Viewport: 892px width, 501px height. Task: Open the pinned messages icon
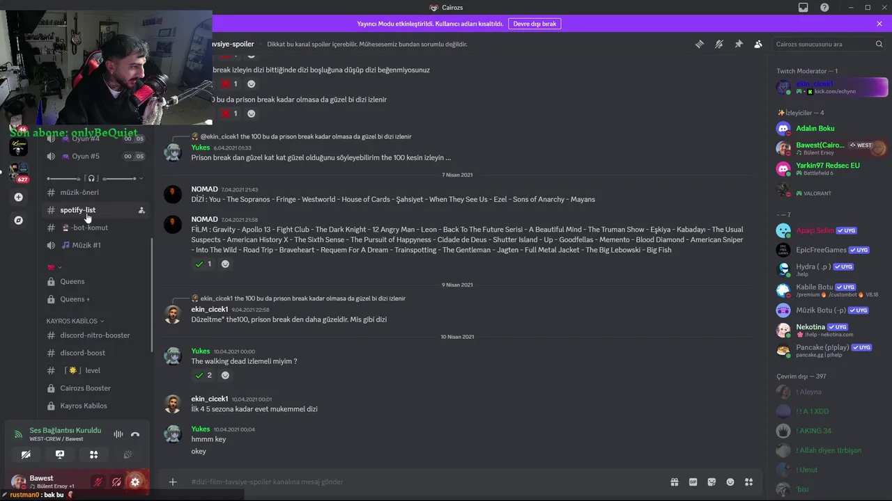click(739, 44)
